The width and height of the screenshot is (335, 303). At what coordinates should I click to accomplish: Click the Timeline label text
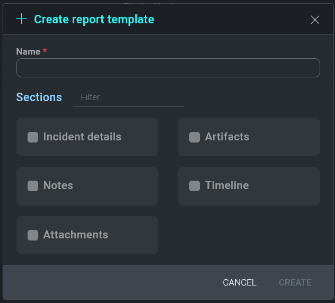227,185
